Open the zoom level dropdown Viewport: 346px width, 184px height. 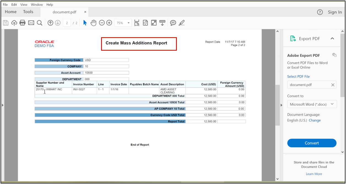pyautogui.click(x=128, y=23)
